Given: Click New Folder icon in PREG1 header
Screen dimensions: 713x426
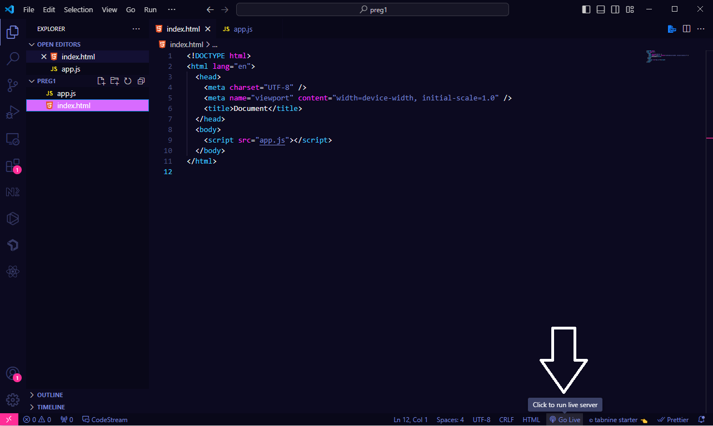Looking at the screenshot, I should (114, 81).
